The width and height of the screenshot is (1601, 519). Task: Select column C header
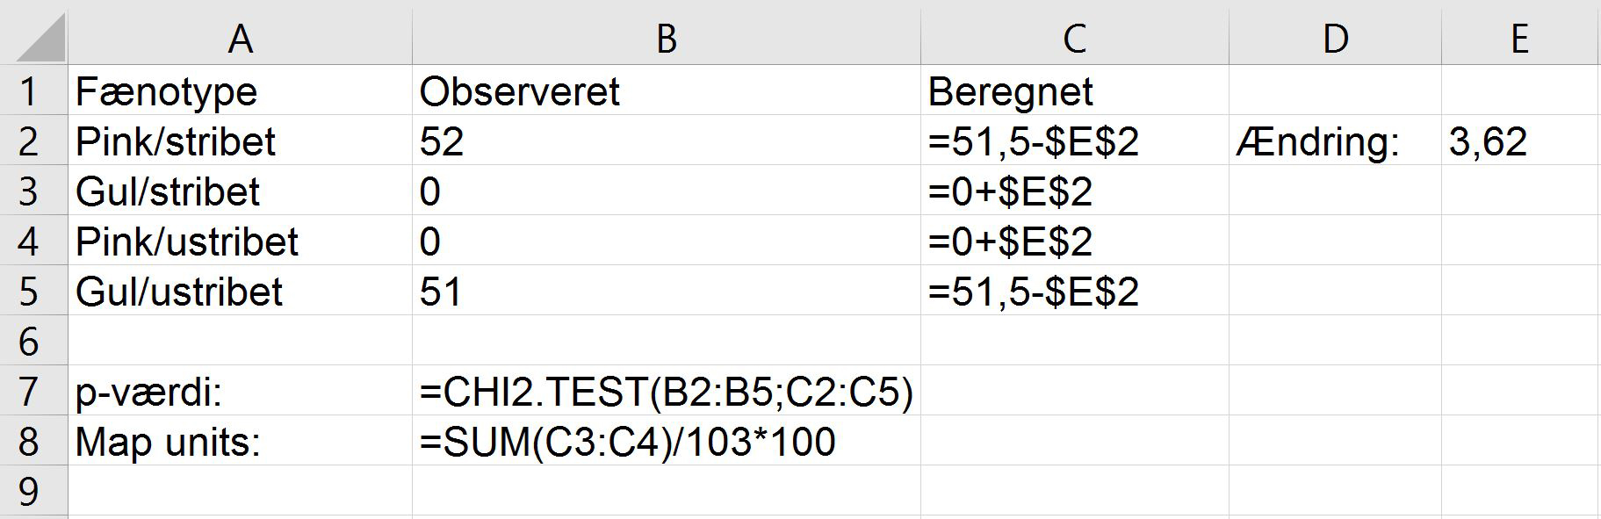pyautogui.click(x=1074, y=39)
